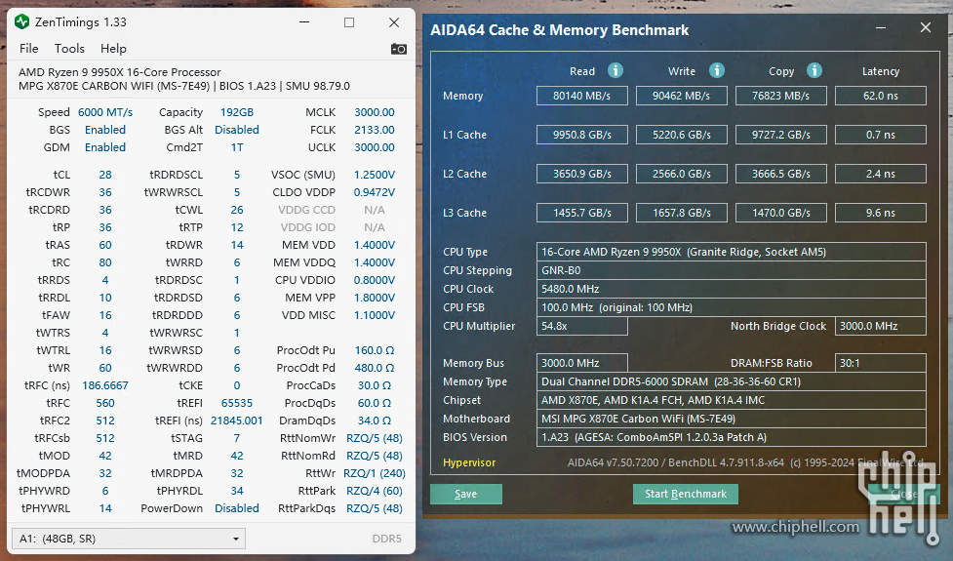Click the Memory Latency field 62.0 ns
953x561 pixels.
(881, 96)
